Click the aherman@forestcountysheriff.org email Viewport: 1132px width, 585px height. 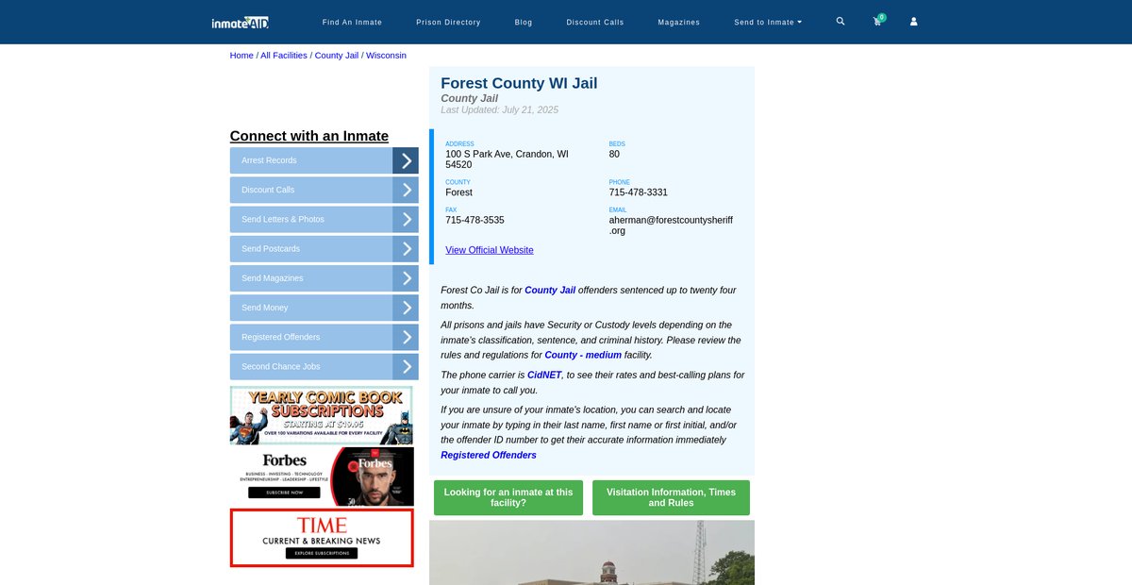(x=671, y=225)
